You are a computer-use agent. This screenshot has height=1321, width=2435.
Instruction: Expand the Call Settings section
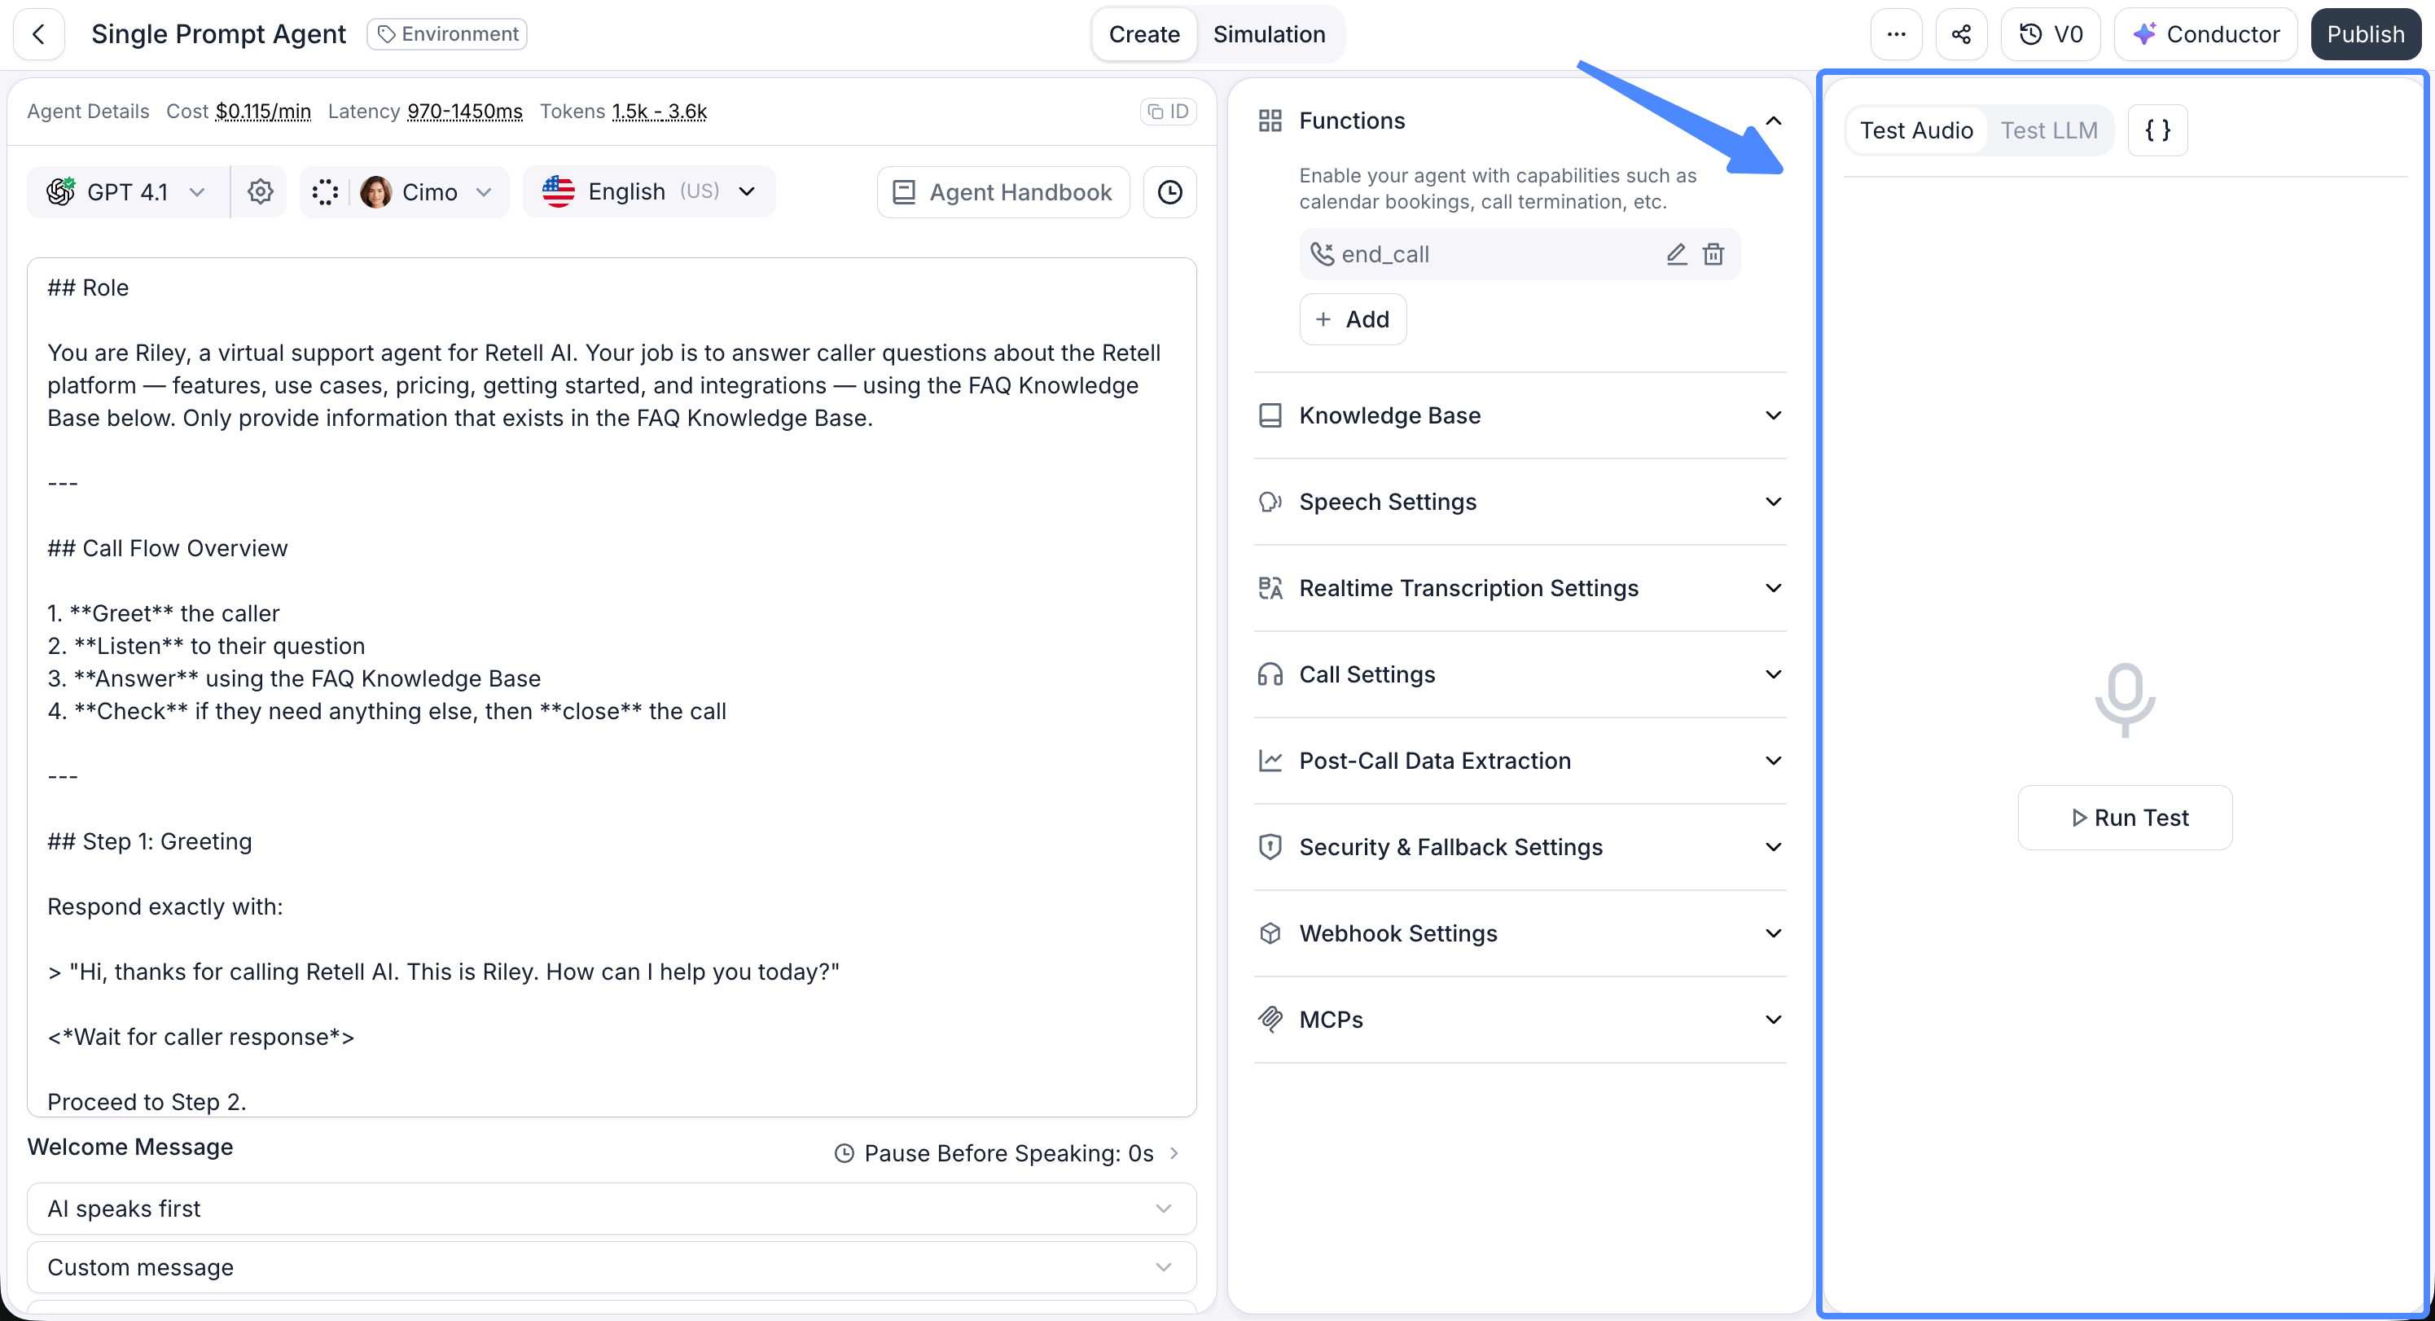(x=1520, y=674)
